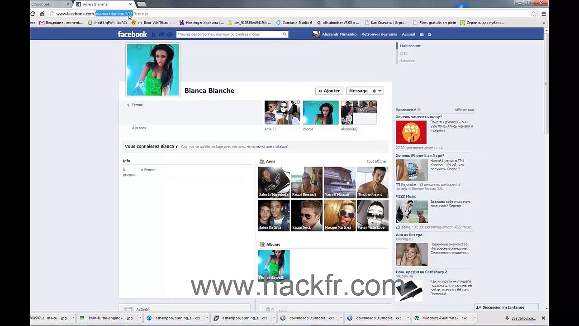This screenshot has width=579, height=326.
Task: Open new tab button
Action: [142, 5]
